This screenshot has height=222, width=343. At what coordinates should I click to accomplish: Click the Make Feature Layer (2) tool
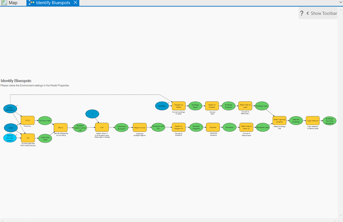[246, 127]
